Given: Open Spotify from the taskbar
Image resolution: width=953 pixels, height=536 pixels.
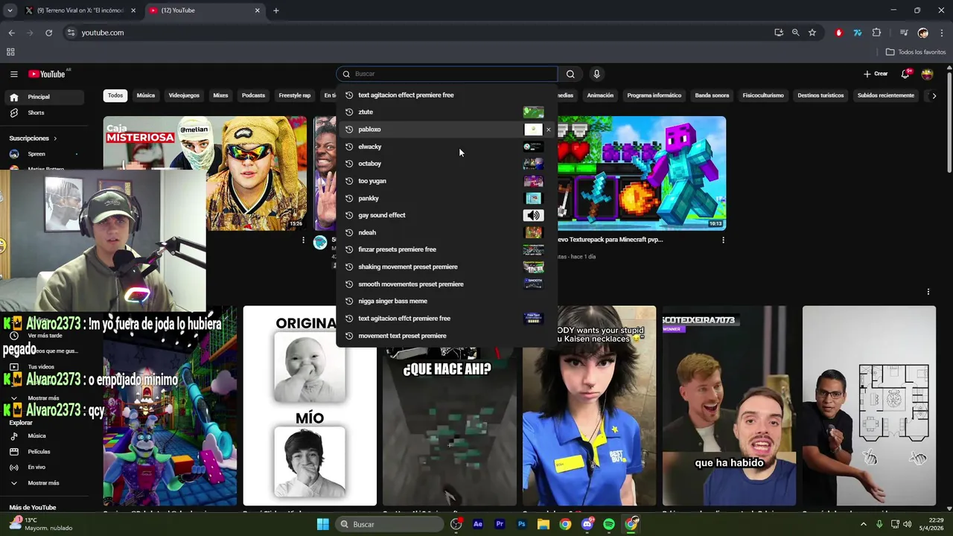Looking at the screenshot, I should click(x=609, y=524).
